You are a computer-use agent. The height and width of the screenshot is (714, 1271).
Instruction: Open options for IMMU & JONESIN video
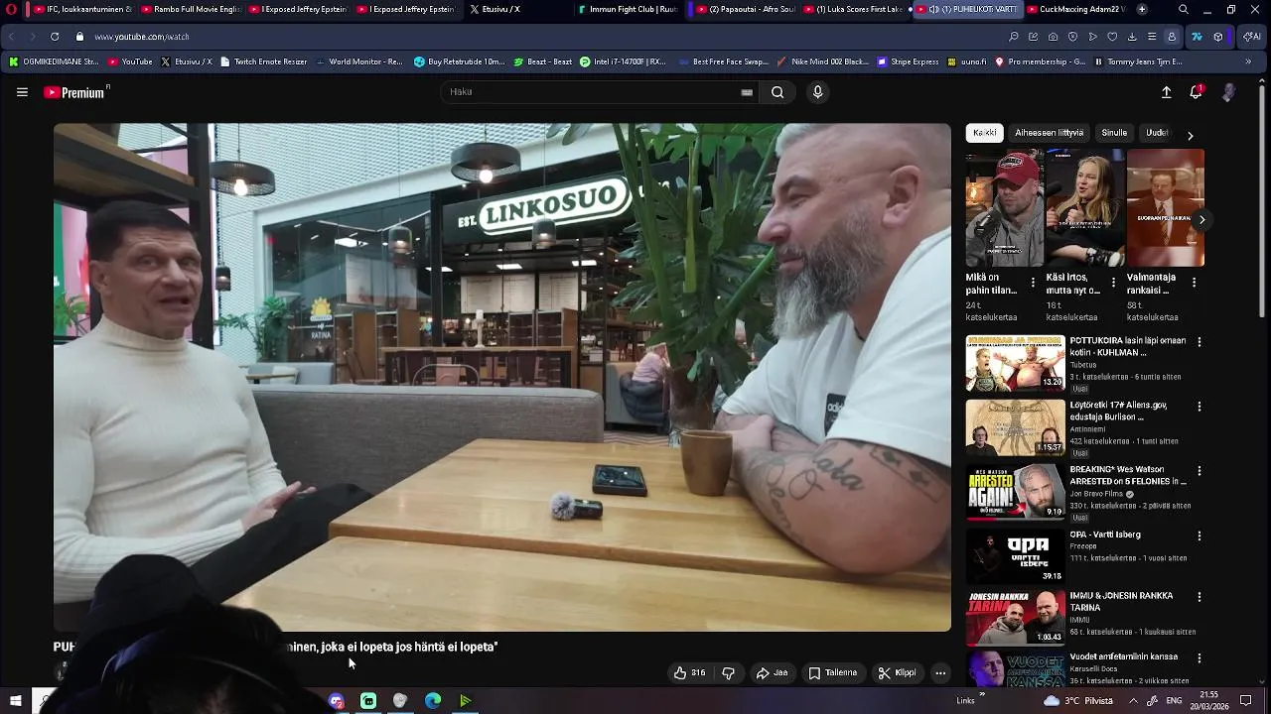click(1200, 597)
